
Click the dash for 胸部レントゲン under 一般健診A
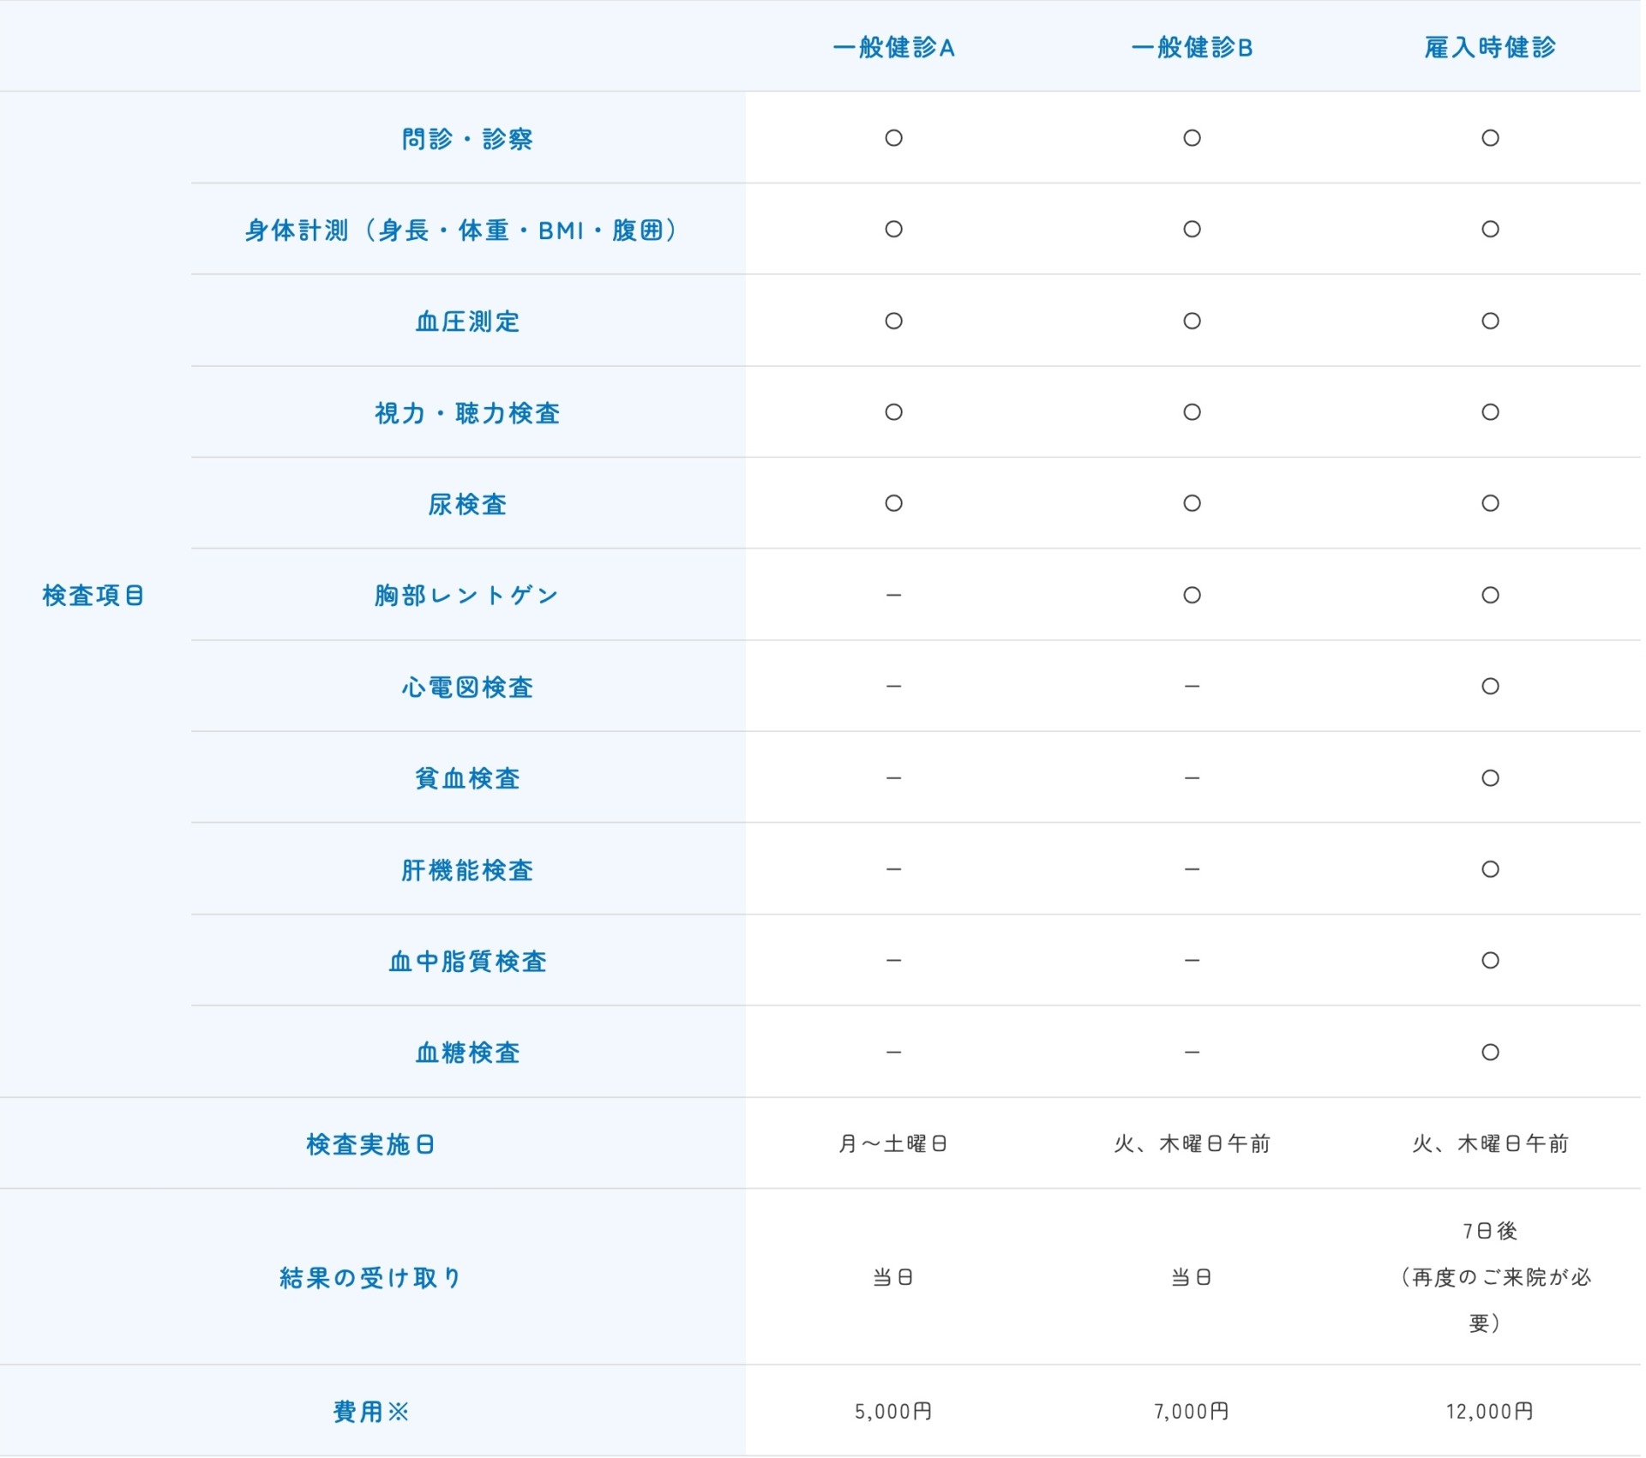(893, 595)
